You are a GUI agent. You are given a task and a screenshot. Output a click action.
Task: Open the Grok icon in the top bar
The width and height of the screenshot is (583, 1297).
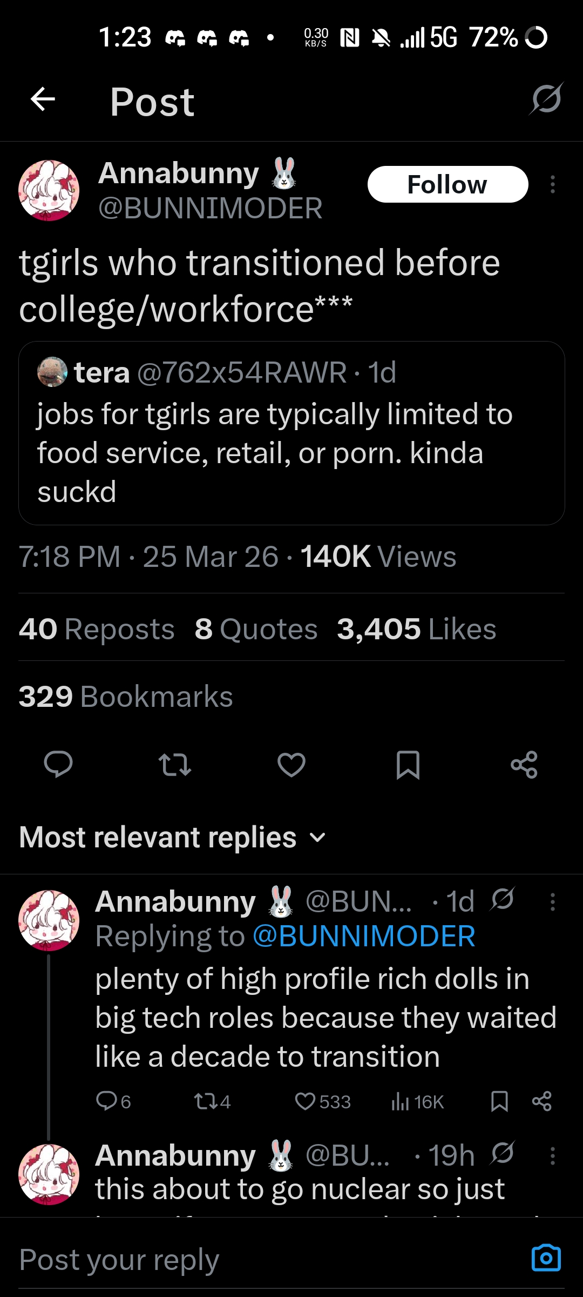(x=546, y=99)
